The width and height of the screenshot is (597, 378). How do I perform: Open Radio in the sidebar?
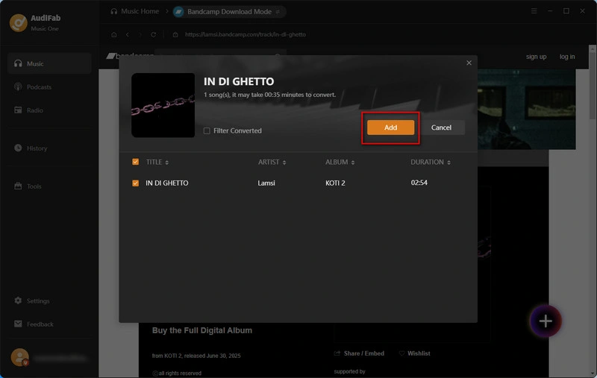[49, 110]
